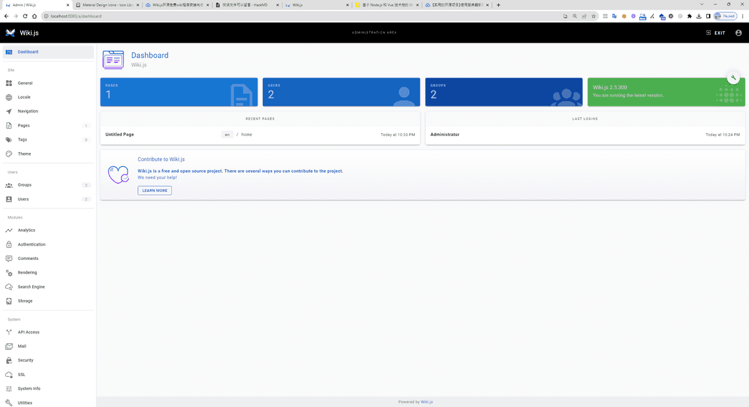Viewport: 749px width, 407px height.
Task: Click the Locale globe icon
Action: 9,97
